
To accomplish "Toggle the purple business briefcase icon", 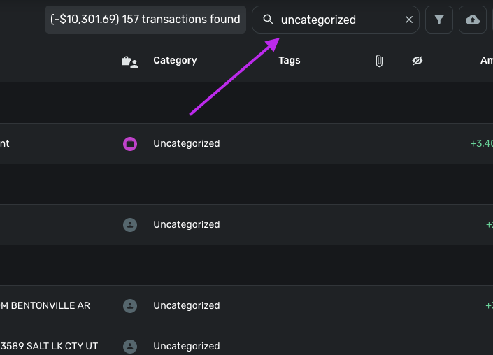I will click(130, 144).
